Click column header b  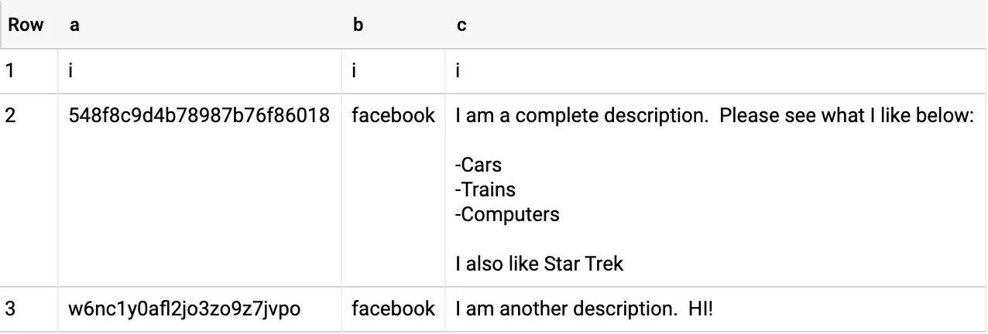click(358, 25)
